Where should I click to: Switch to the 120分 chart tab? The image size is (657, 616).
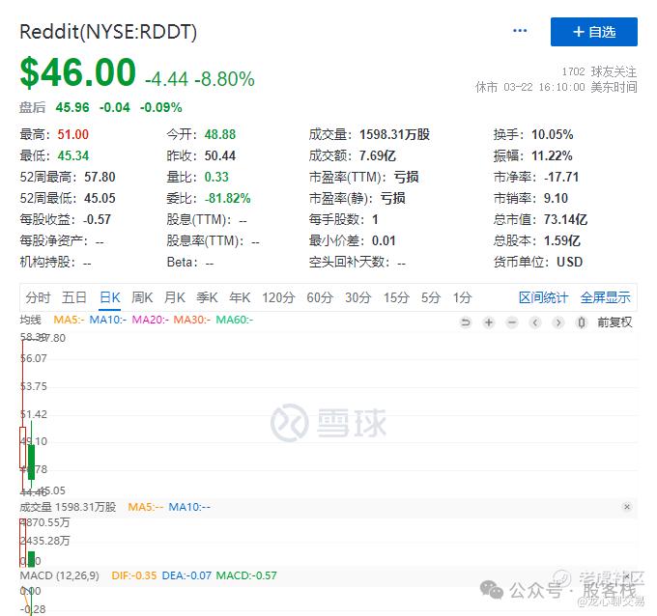click(x=278, y=297)
